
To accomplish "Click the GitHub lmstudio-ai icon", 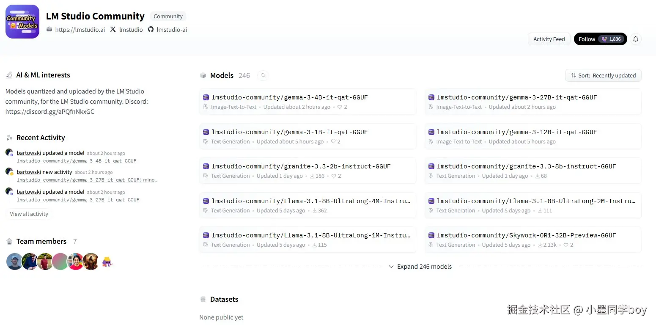I will click(x=151, y=30).
